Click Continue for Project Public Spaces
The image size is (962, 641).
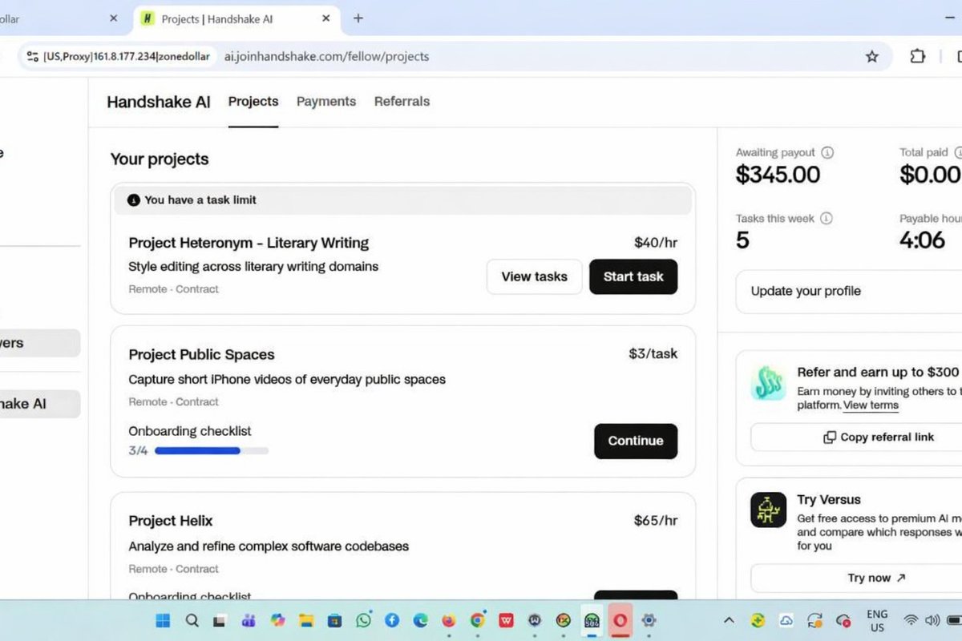(x=636, y=441)
